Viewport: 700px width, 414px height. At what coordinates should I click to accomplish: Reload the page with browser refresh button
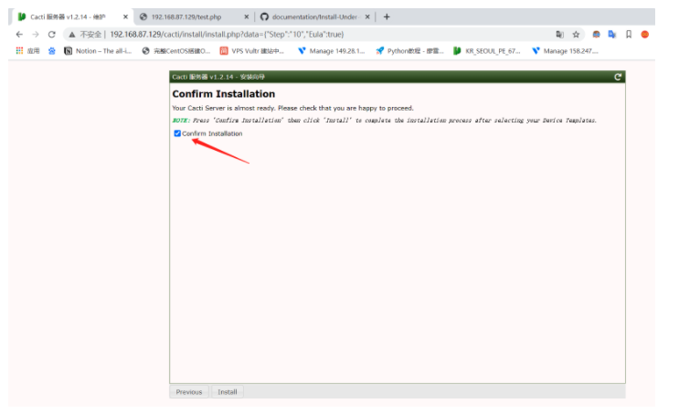[51, 34]
